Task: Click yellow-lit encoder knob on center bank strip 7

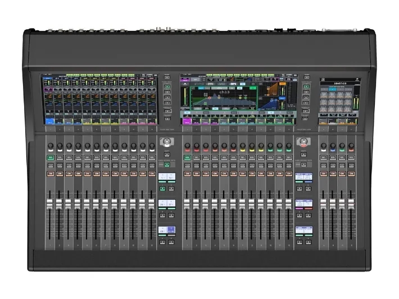Action: pos(243,145)
